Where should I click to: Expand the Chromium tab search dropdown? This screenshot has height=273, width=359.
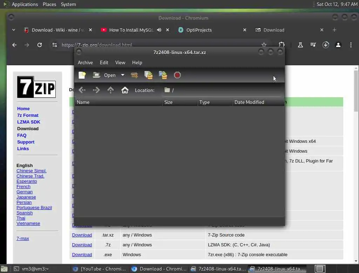pos(14,30)
